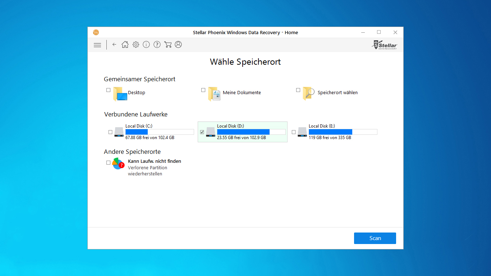Click the Local Disk (E:) label

click(322, 126)
